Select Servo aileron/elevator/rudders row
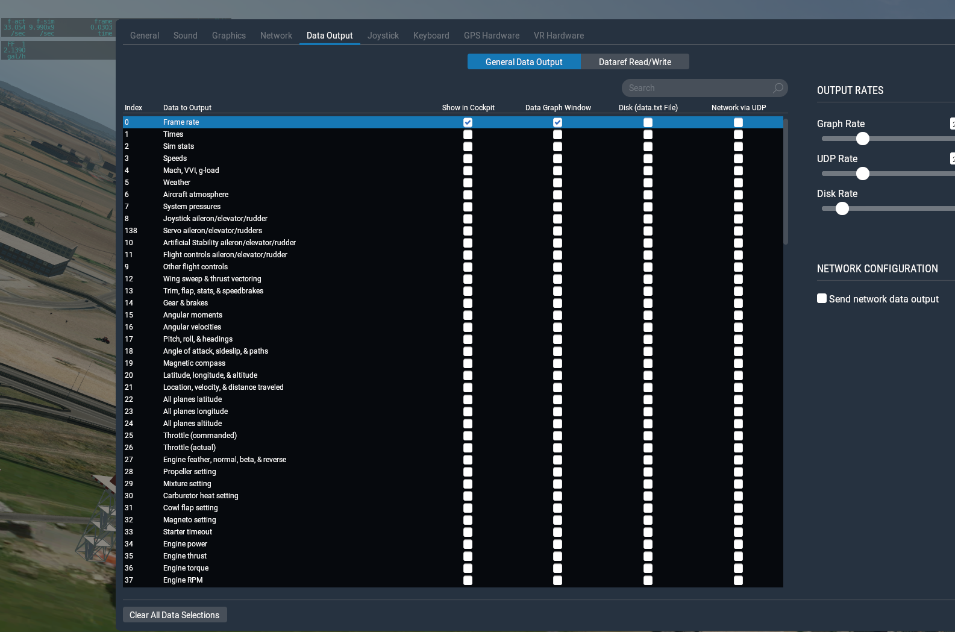This screenshot has height=632, width=955. [x=453, y=231]
